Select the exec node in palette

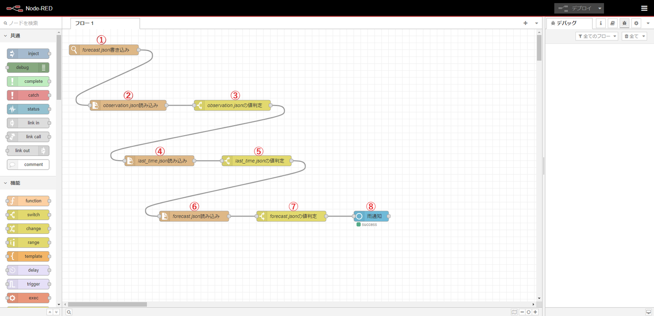pos(28,298)
